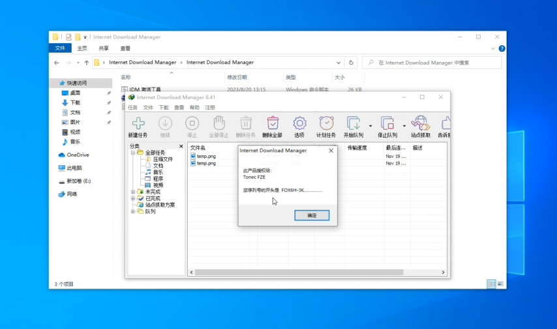Open 快速访问 in Explorer sidebar
The image size is (557, 329).
(x=77, y=83)
